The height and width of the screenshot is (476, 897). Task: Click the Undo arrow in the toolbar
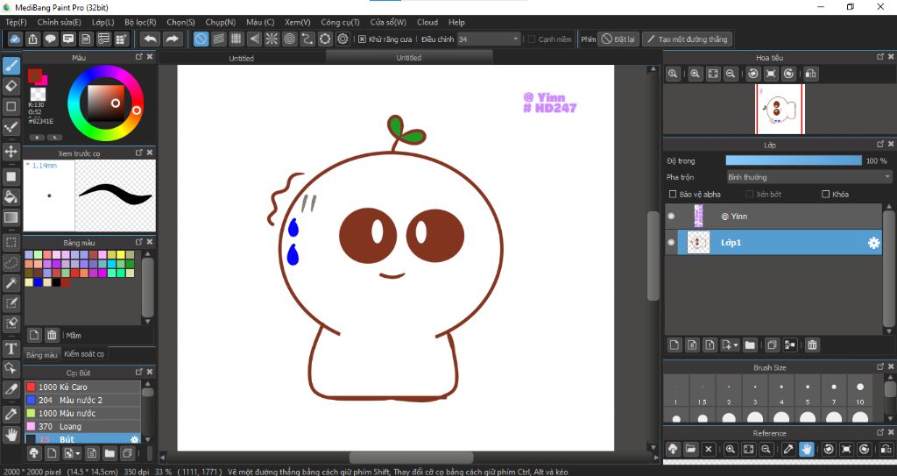click(150, 39)
